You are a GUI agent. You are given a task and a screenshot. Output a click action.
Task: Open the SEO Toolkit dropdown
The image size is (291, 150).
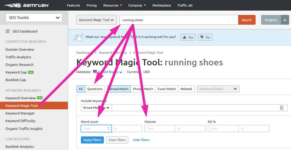point(34,18)
